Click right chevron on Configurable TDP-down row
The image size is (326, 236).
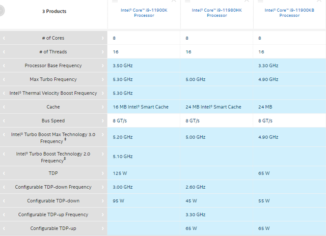(103, 201)
